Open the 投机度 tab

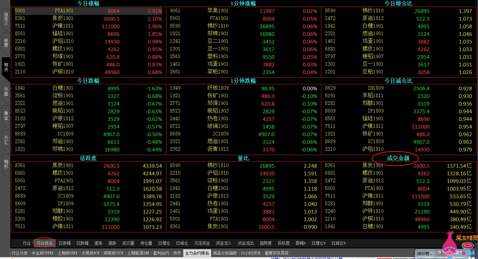point(283,243)
